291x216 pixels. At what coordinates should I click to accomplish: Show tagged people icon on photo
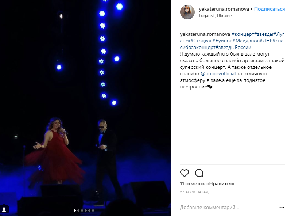pos(4,210)
